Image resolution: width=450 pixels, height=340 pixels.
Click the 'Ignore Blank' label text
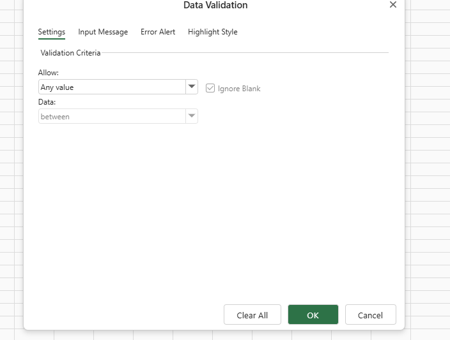tap(239, 89)
